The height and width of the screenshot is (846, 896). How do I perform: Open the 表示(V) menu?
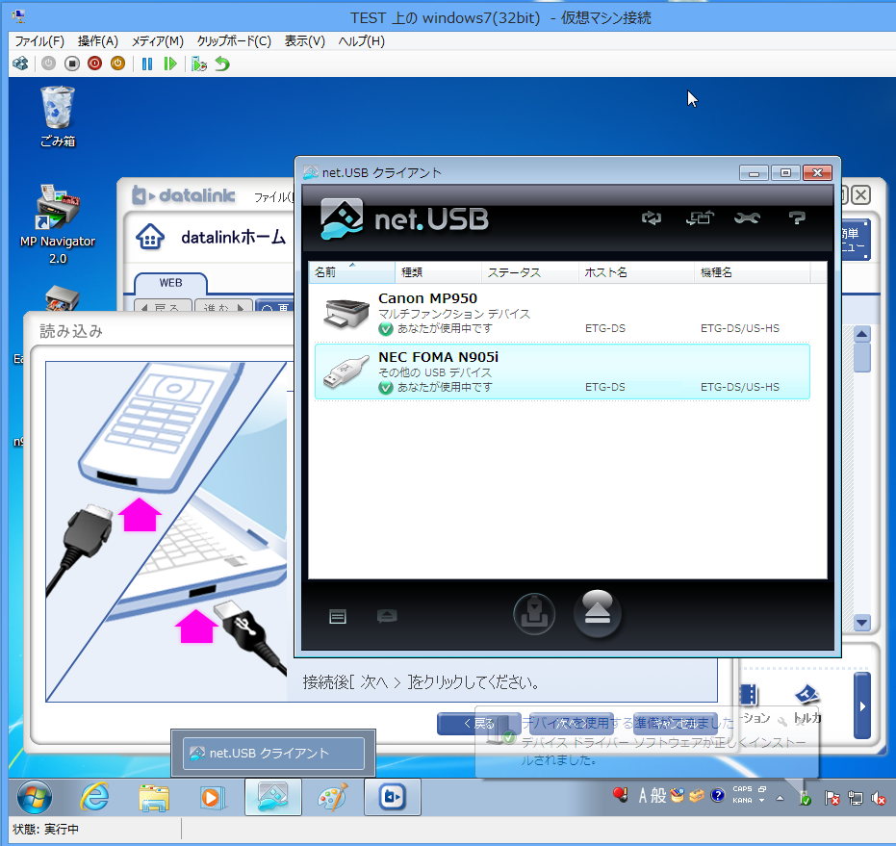[x=304, y=41]
